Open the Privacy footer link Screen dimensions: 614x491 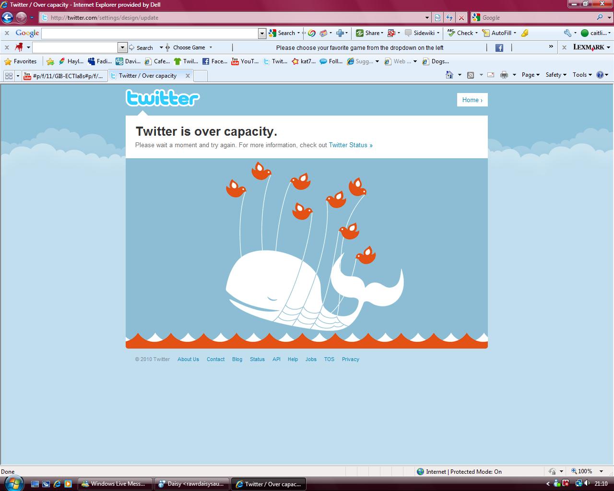pyautogui.click(x=350, y=359)
